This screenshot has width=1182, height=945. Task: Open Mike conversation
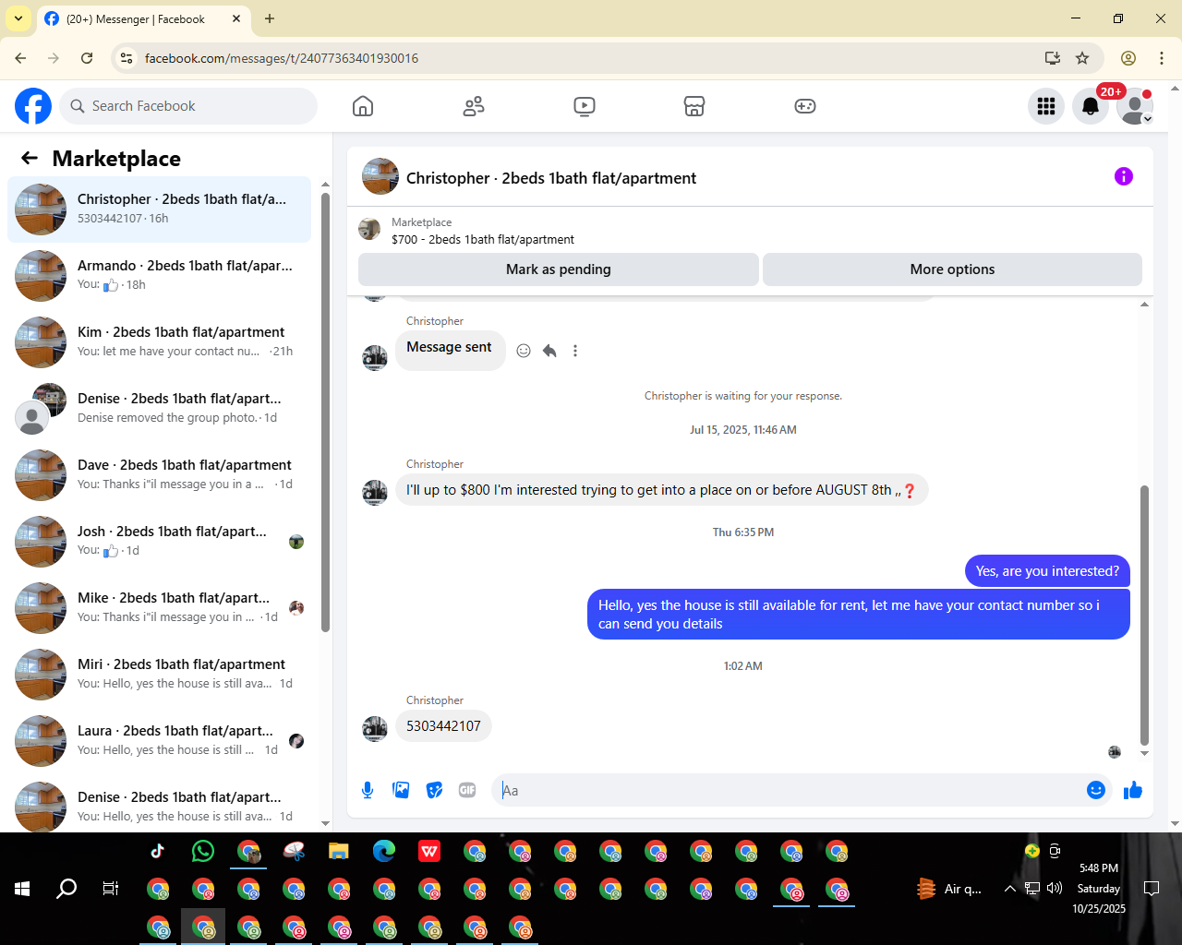tap(160, 608)
